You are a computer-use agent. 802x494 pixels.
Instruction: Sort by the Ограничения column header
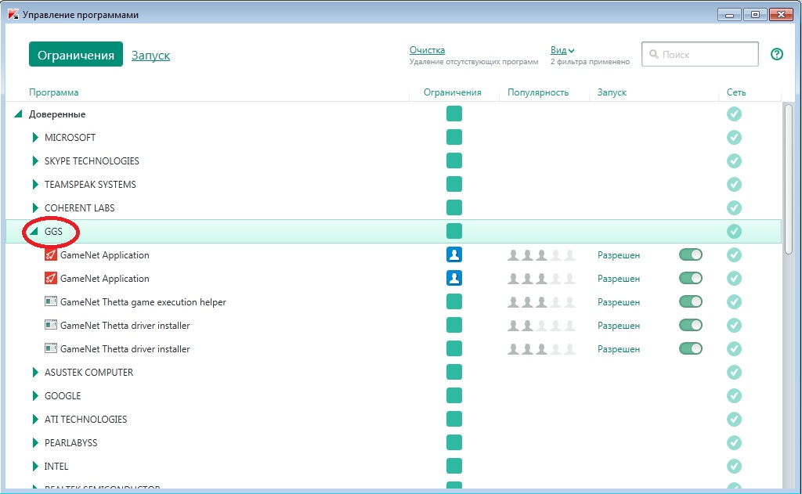tap(452, 92)
